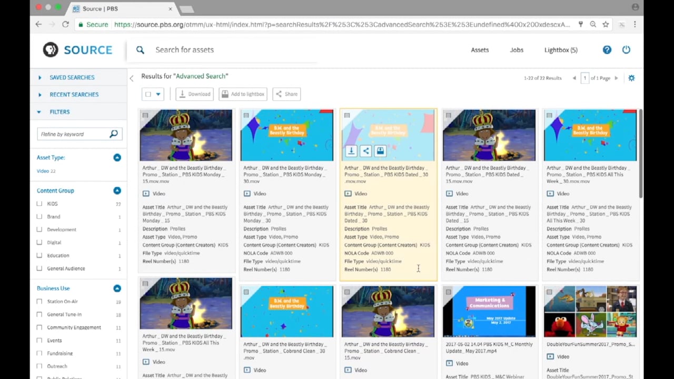Open the blue help question mark icon
This screenshot has width=674, height=379.
tap(607, 49)
